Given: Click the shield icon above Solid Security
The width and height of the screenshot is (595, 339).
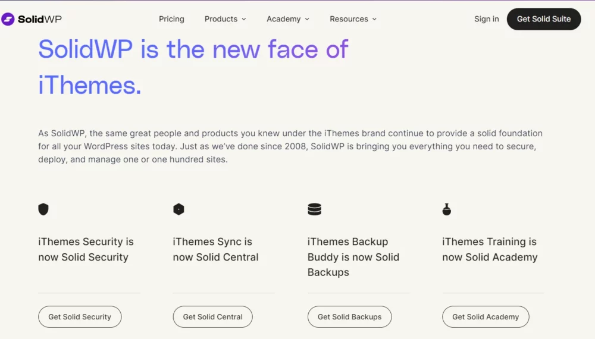Looking at the screenshot, I should pyautogui.click(x=43, y=209).
